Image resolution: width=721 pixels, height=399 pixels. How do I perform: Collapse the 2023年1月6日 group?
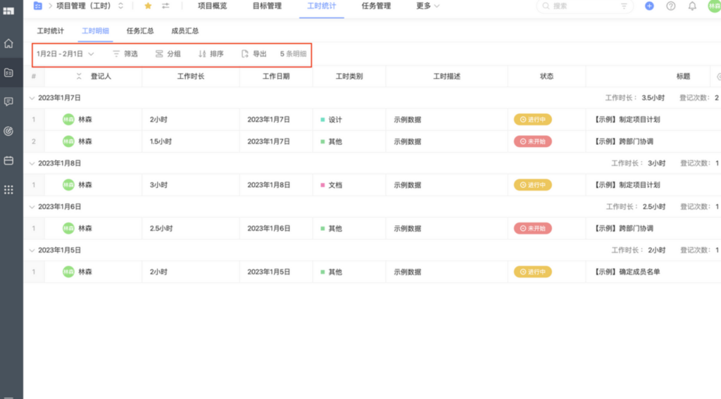32,207
